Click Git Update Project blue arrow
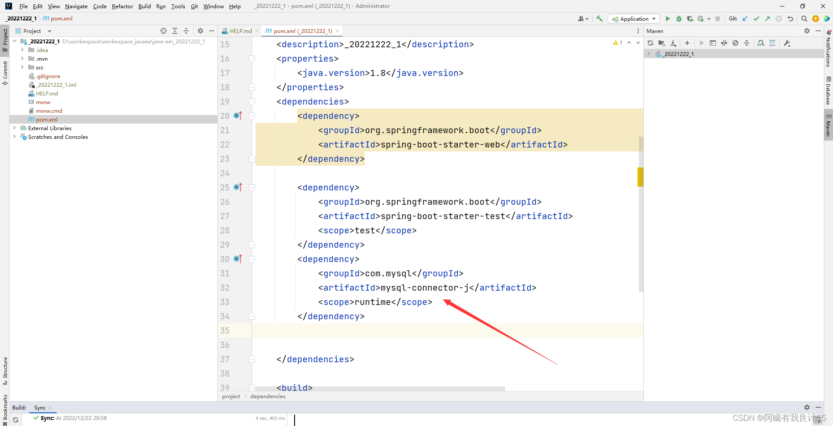The height and width of the screenshot is (426, 833). point(745,19)
